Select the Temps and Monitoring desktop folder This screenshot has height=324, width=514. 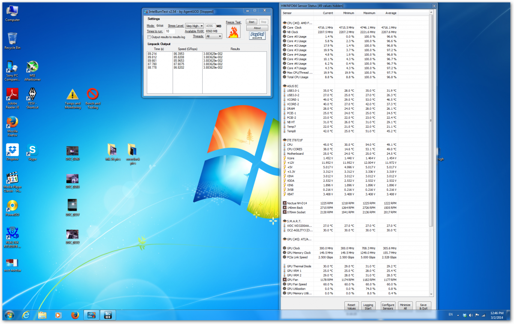point(72,99)
